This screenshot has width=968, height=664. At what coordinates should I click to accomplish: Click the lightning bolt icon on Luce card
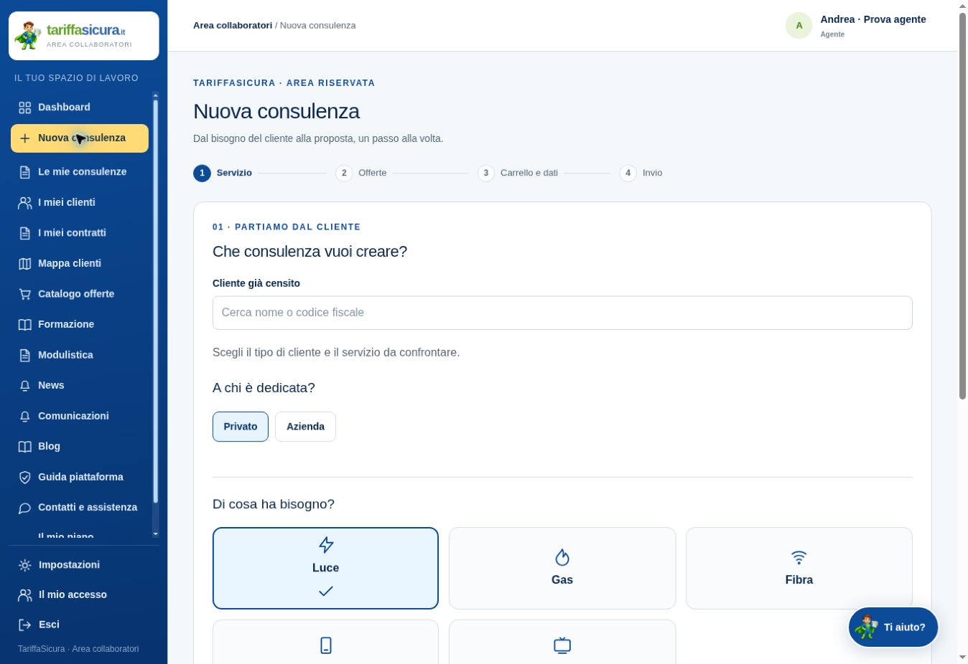coord(326,545)
